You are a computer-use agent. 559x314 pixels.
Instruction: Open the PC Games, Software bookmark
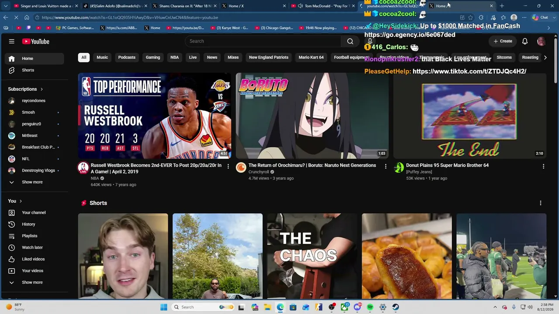75,28
